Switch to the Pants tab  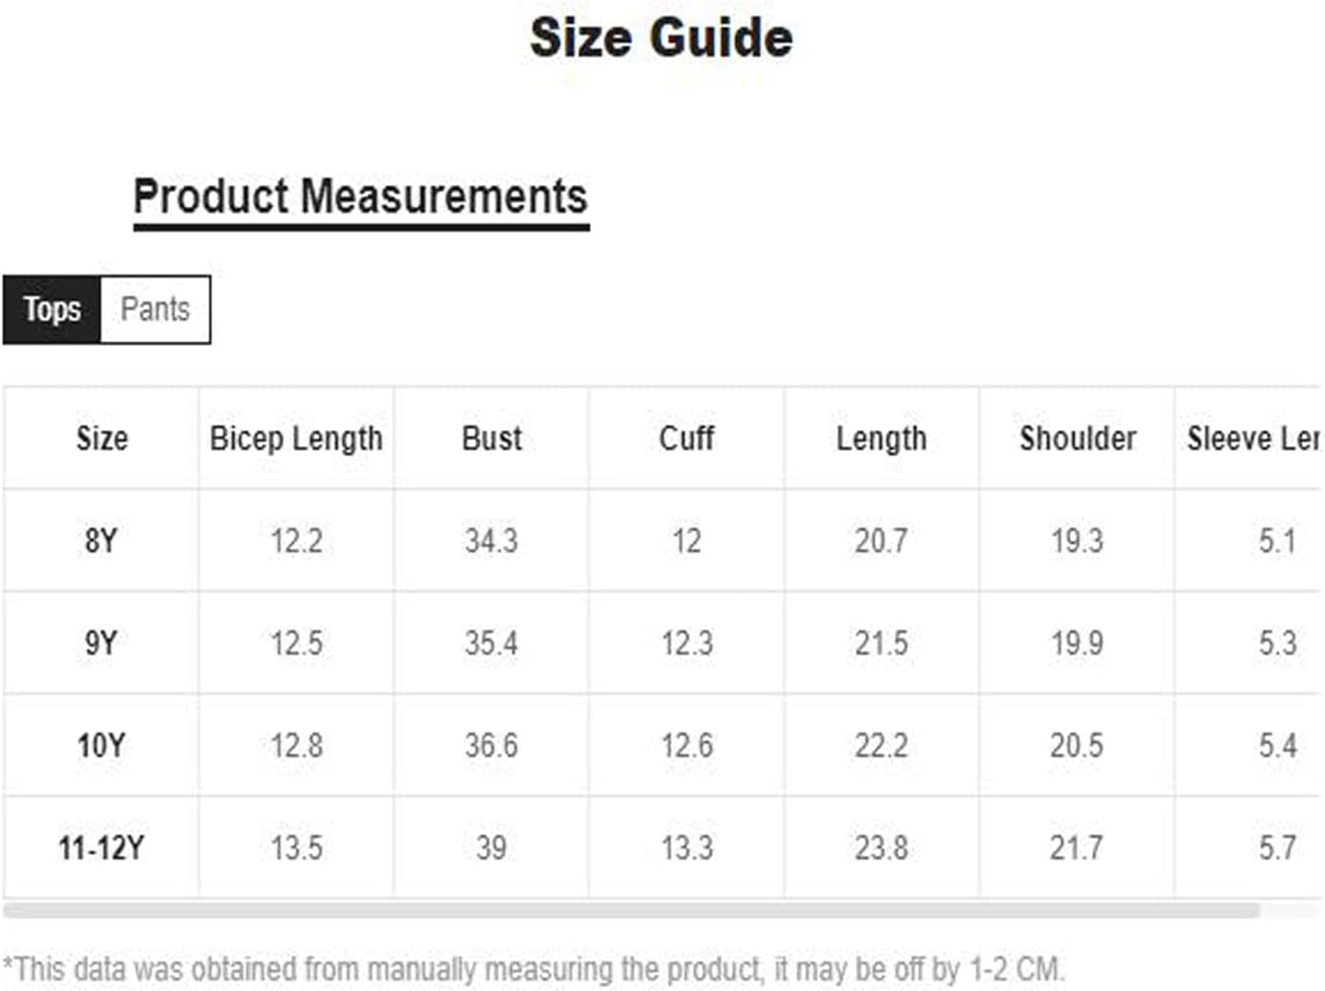coord(155,309)
